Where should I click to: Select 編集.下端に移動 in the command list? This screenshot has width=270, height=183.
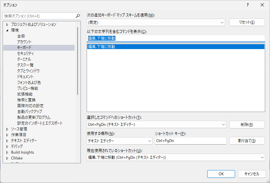176,47
